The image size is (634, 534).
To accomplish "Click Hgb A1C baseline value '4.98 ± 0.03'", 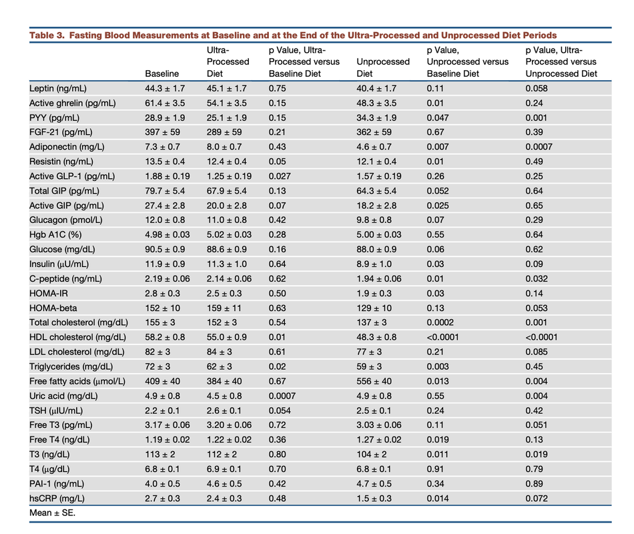I will click(x=168, y=235).
